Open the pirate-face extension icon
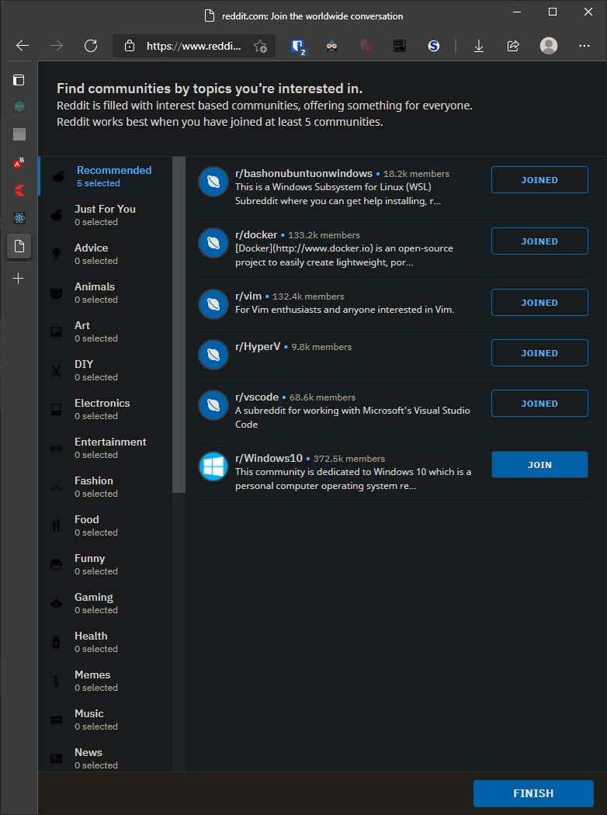The width and height of the screenshot is (607, 815). tap(331, 47)
